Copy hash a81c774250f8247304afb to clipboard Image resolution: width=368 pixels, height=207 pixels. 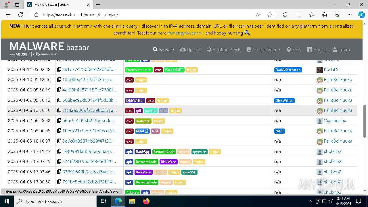click(59, 70)
